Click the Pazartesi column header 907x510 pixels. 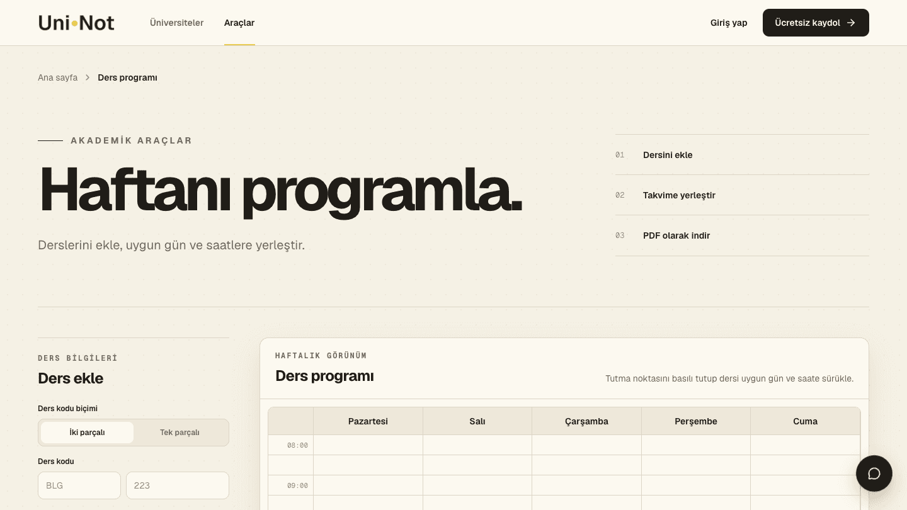[368, 421]
